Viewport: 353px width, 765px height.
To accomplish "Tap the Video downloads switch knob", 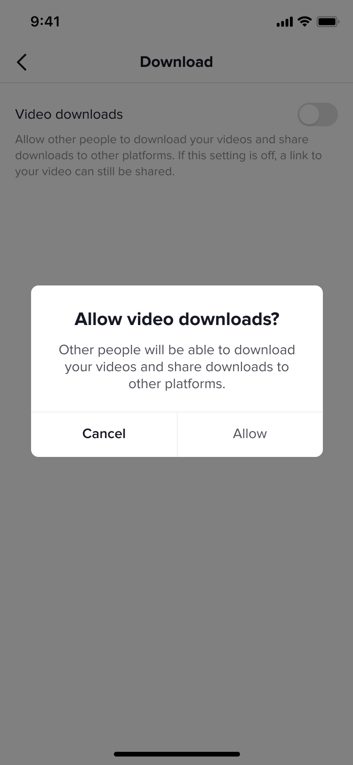I will click(309, 114).
